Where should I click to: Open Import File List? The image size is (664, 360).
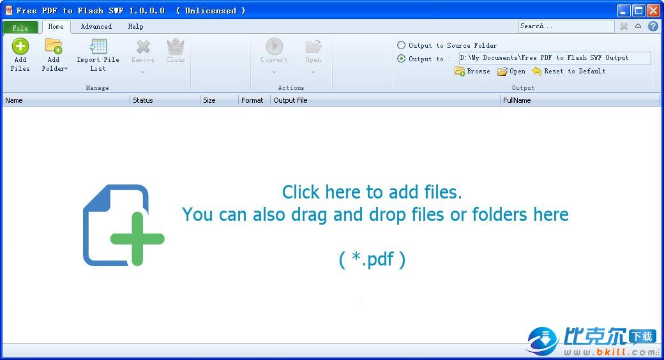(x=98, y=47)
